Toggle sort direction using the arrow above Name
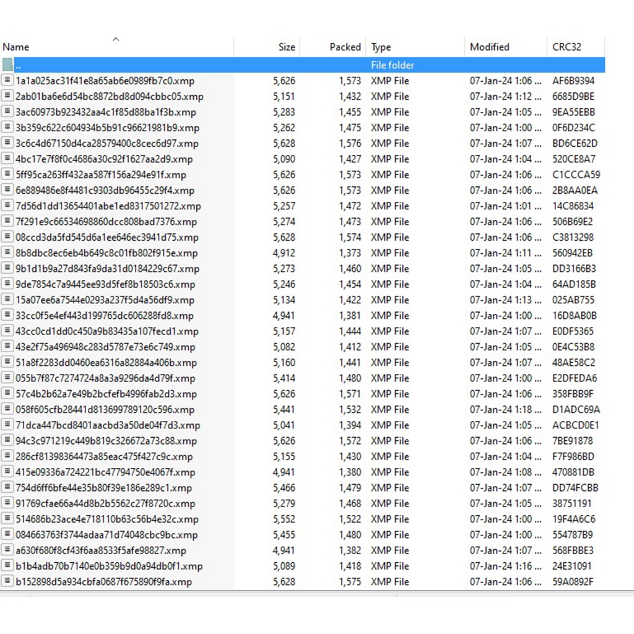The width and height of the screenshot is (634, 634). pyautogui.click(x=116, y=40)
